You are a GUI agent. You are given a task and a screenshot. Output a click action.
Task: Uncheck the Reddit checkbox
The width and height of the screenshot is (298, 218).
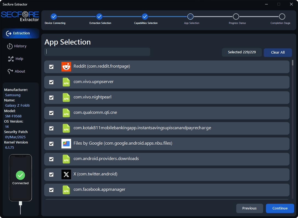(x=51, y=67)
